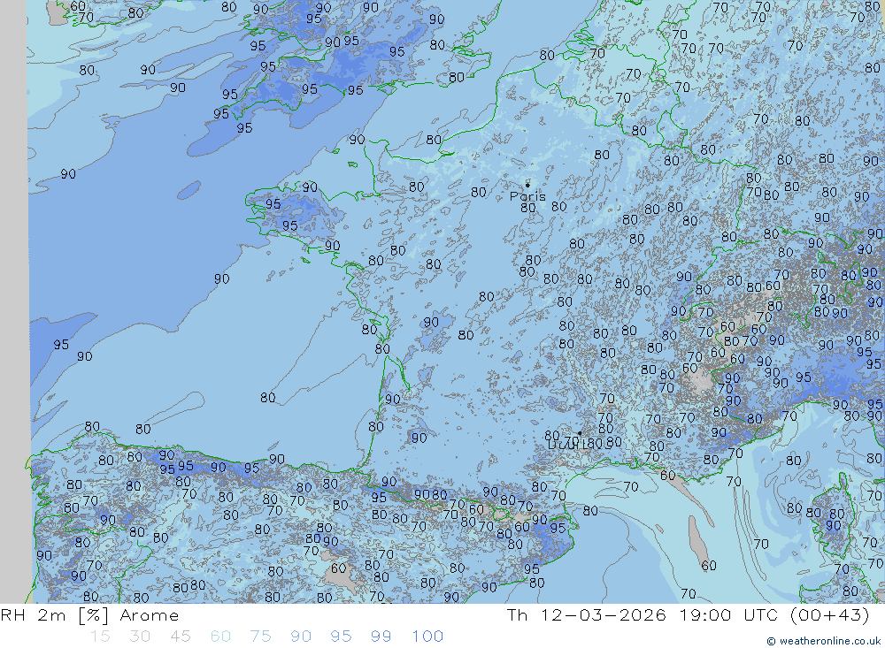
Task: Select the 95 value in legend
Action: [341, 636]
